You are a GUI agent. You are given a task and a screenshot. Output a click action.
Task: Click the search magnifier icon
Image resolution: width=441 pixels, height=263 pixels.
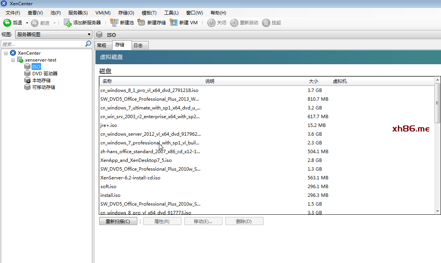tap(88, 44)
